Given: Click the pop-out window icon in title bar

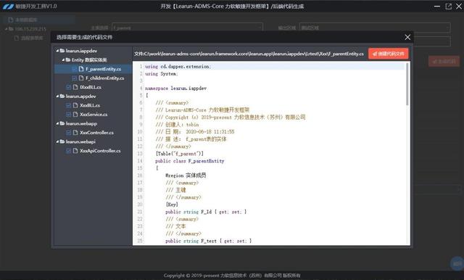Looking at the screenshot, I should (x=449, y=7).
